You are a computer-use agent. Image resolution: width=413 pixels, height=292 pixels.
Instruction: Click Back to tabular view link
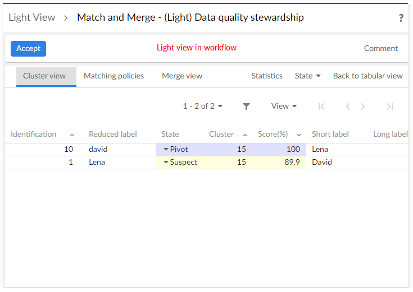pyautogui.click(x=367, y=76)
